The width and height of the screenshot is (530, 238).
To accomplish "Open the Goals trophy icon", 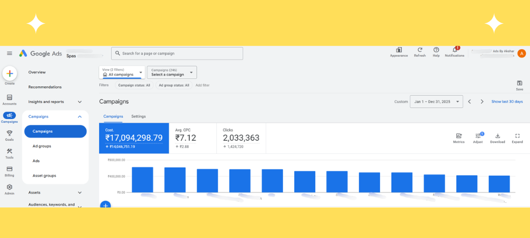I will pyautogui.click(x=10, y=133).
